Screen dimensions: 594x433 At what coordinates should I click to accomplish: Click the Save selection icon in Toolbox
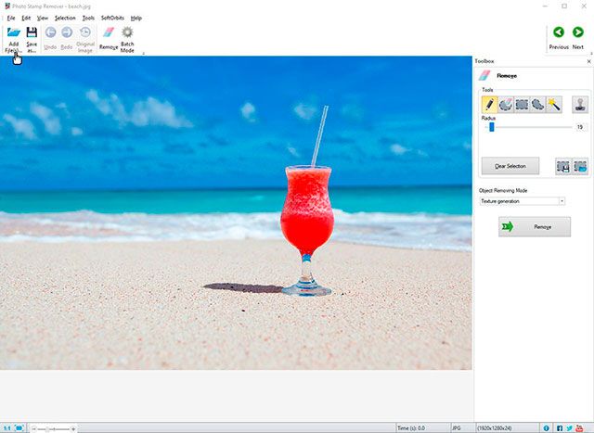click(x=562, y=166)
